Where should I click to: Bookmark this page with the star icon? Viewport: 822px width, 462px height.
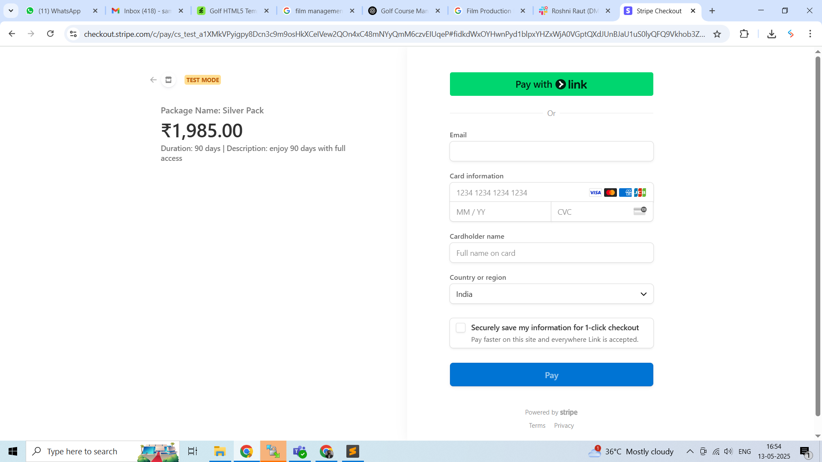coord(717,34)
